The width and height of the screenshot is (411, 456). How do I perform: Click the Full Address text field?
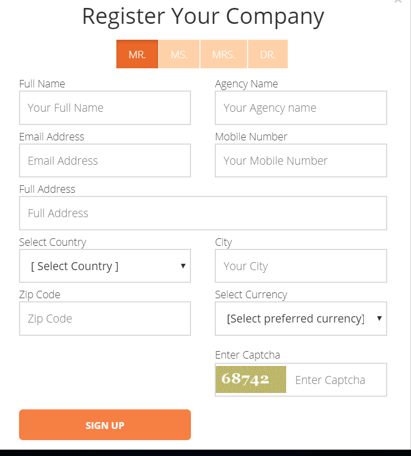203,213
